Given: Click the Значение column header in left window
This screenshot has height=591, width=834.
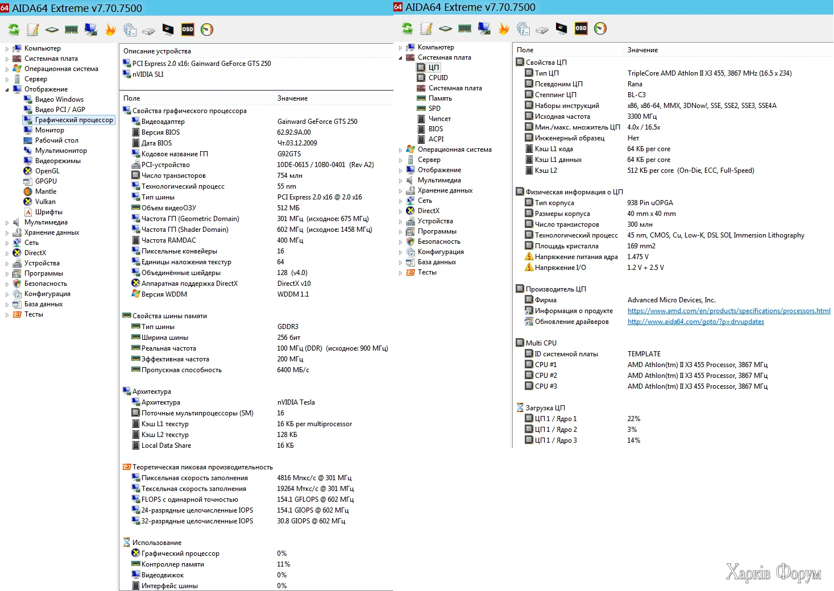Looking at the screenshot, I should click(334, 98).
